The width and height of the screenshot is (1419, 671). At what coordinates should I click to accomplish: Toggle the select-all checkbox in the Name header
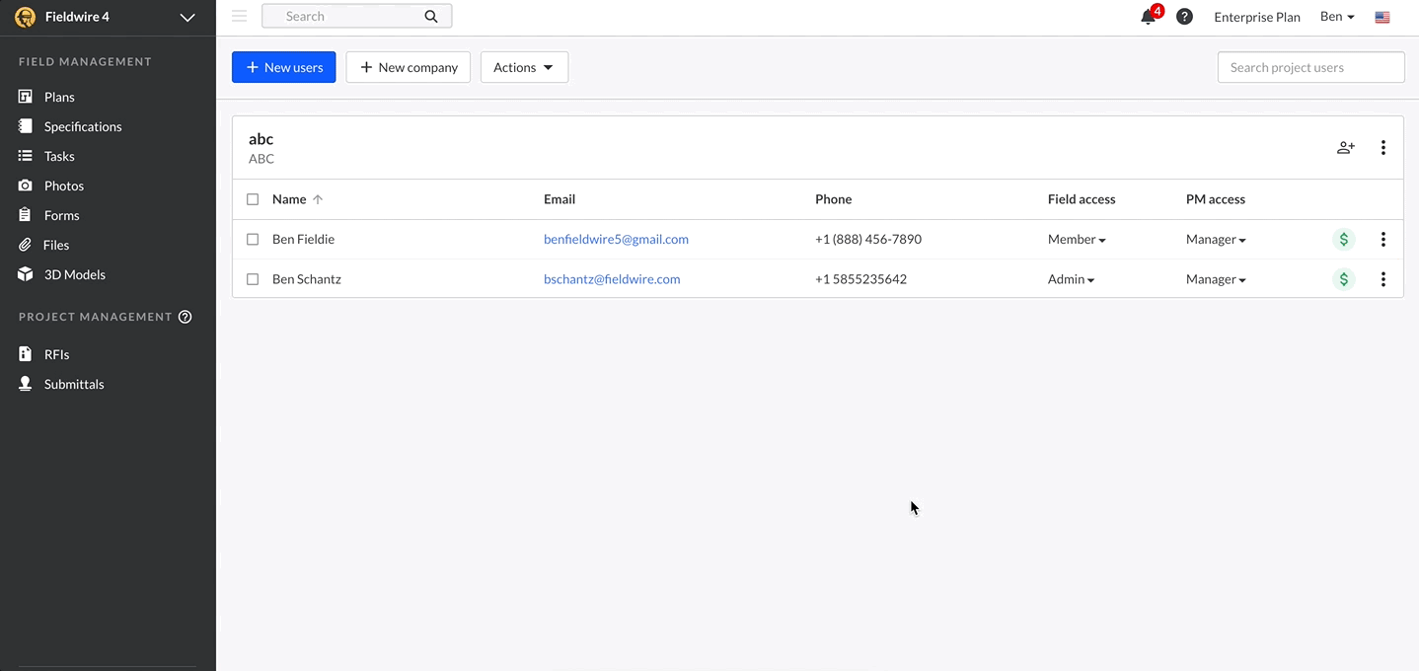[x=253, y=198]
